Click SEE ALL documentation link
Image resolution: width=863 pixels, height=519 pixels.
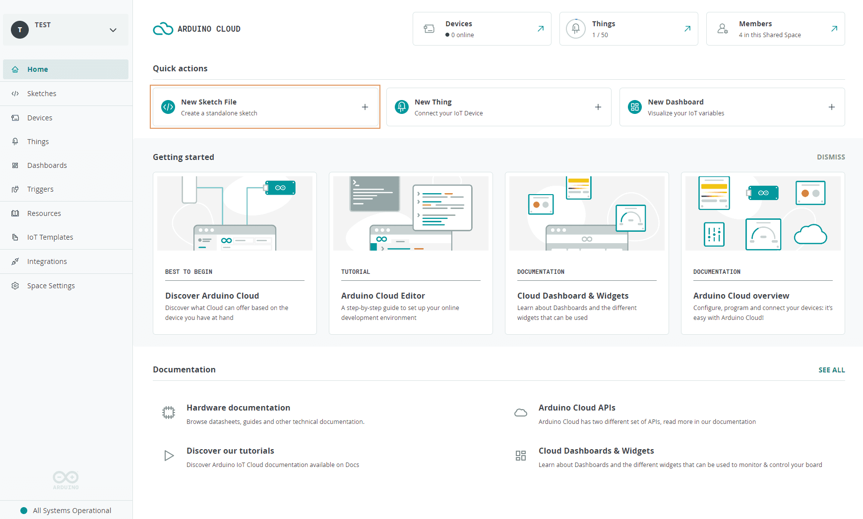831,370
